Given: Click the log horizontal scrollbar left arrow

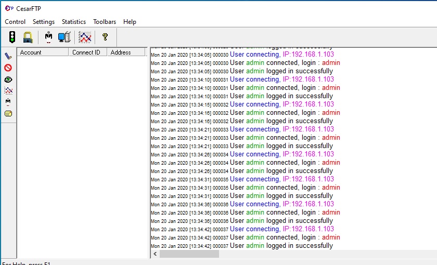Looking at the screenshot, I should 155,254.
